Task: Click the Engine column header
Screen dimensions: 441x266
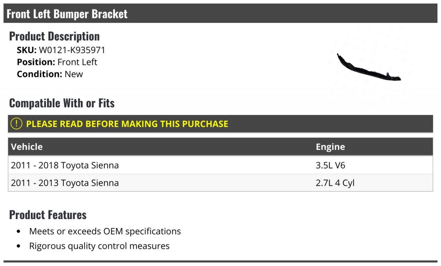Action: 330,147
